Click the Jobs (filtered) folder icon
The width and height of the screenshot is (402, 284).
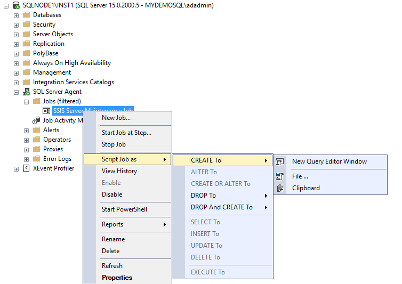36,101
